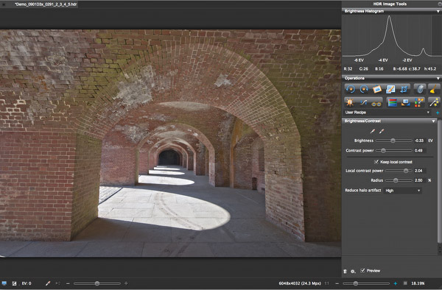
Task: Click the fit-to-window icon near 18.19%
Action: tap(405, 283)
